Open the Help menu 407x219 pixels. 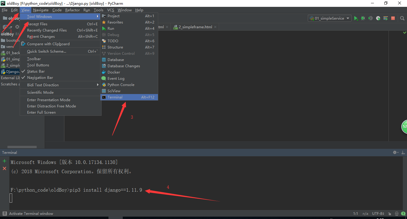point(139,10)
